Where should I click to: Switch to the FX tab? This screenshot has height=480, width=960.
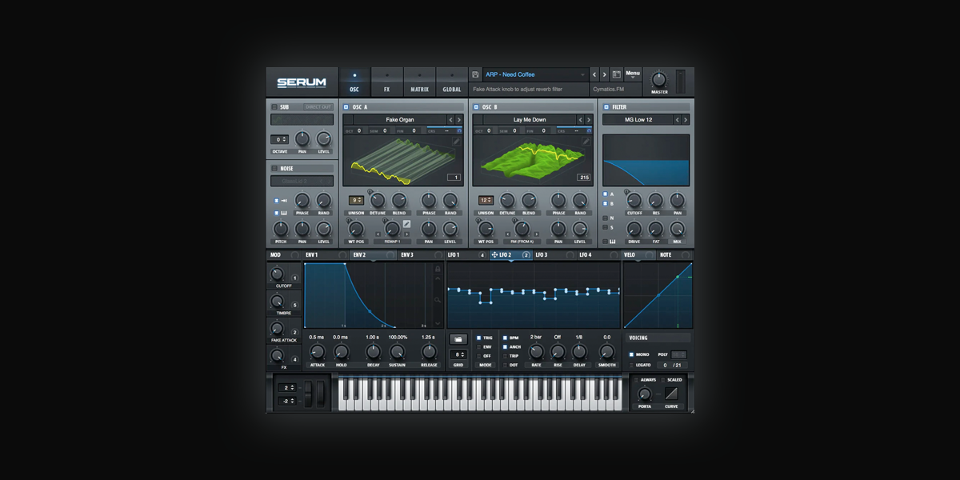(387, 82)
